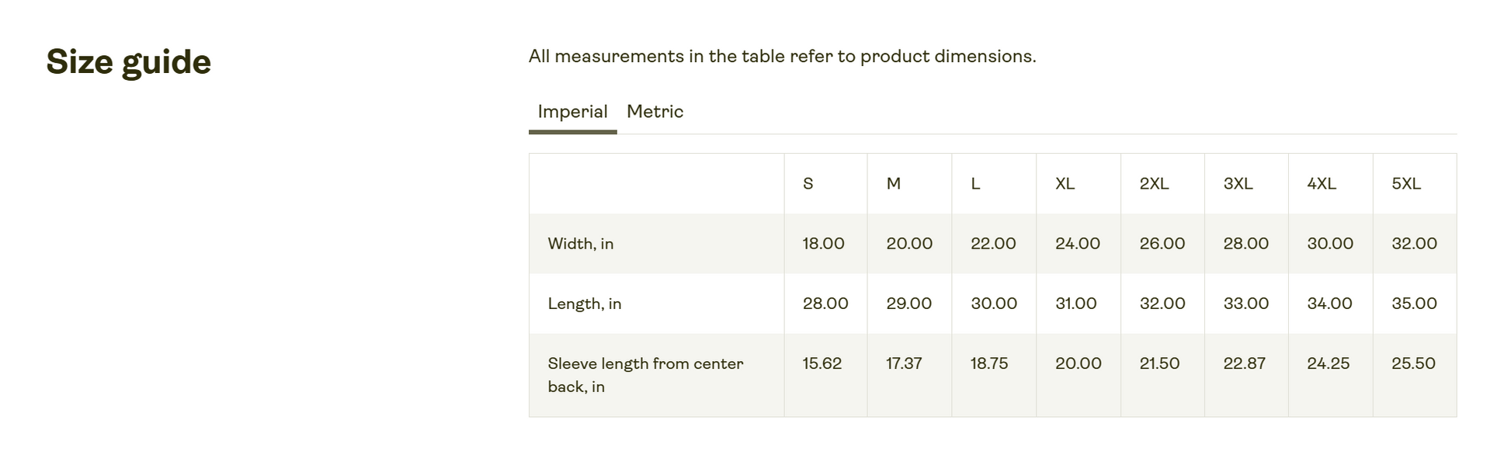
Task: Click the Size guide heading
Action: (128, 62)
